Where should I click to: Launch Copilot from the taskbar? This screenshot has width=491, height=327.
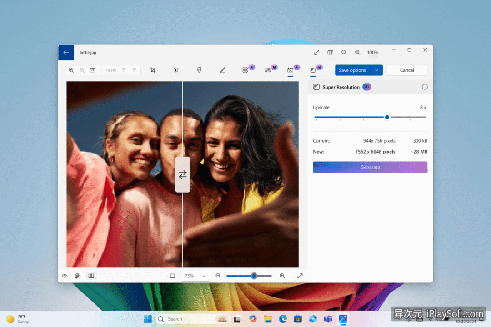[253, 319]
